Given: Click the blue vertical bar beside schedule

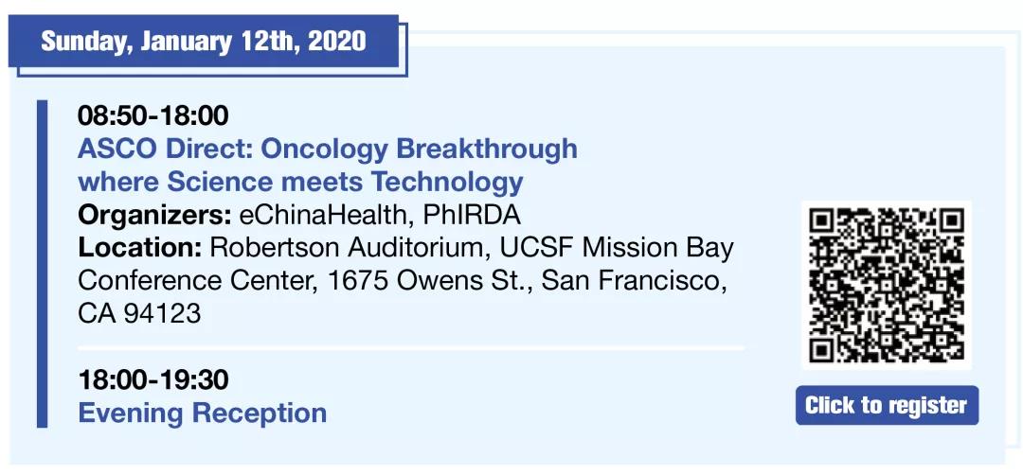Looking at the screenshot, I should (x=42, y=264).
